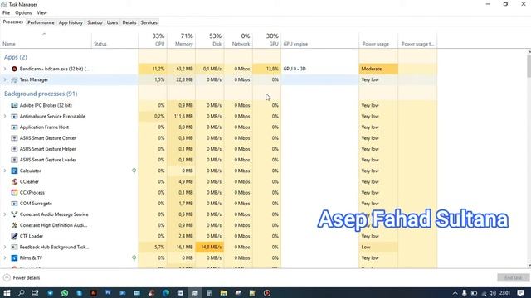Select the ASUS Smart Gesture Center row
The height and width of the screenshot is (298, 531).
tap(218, 138)
